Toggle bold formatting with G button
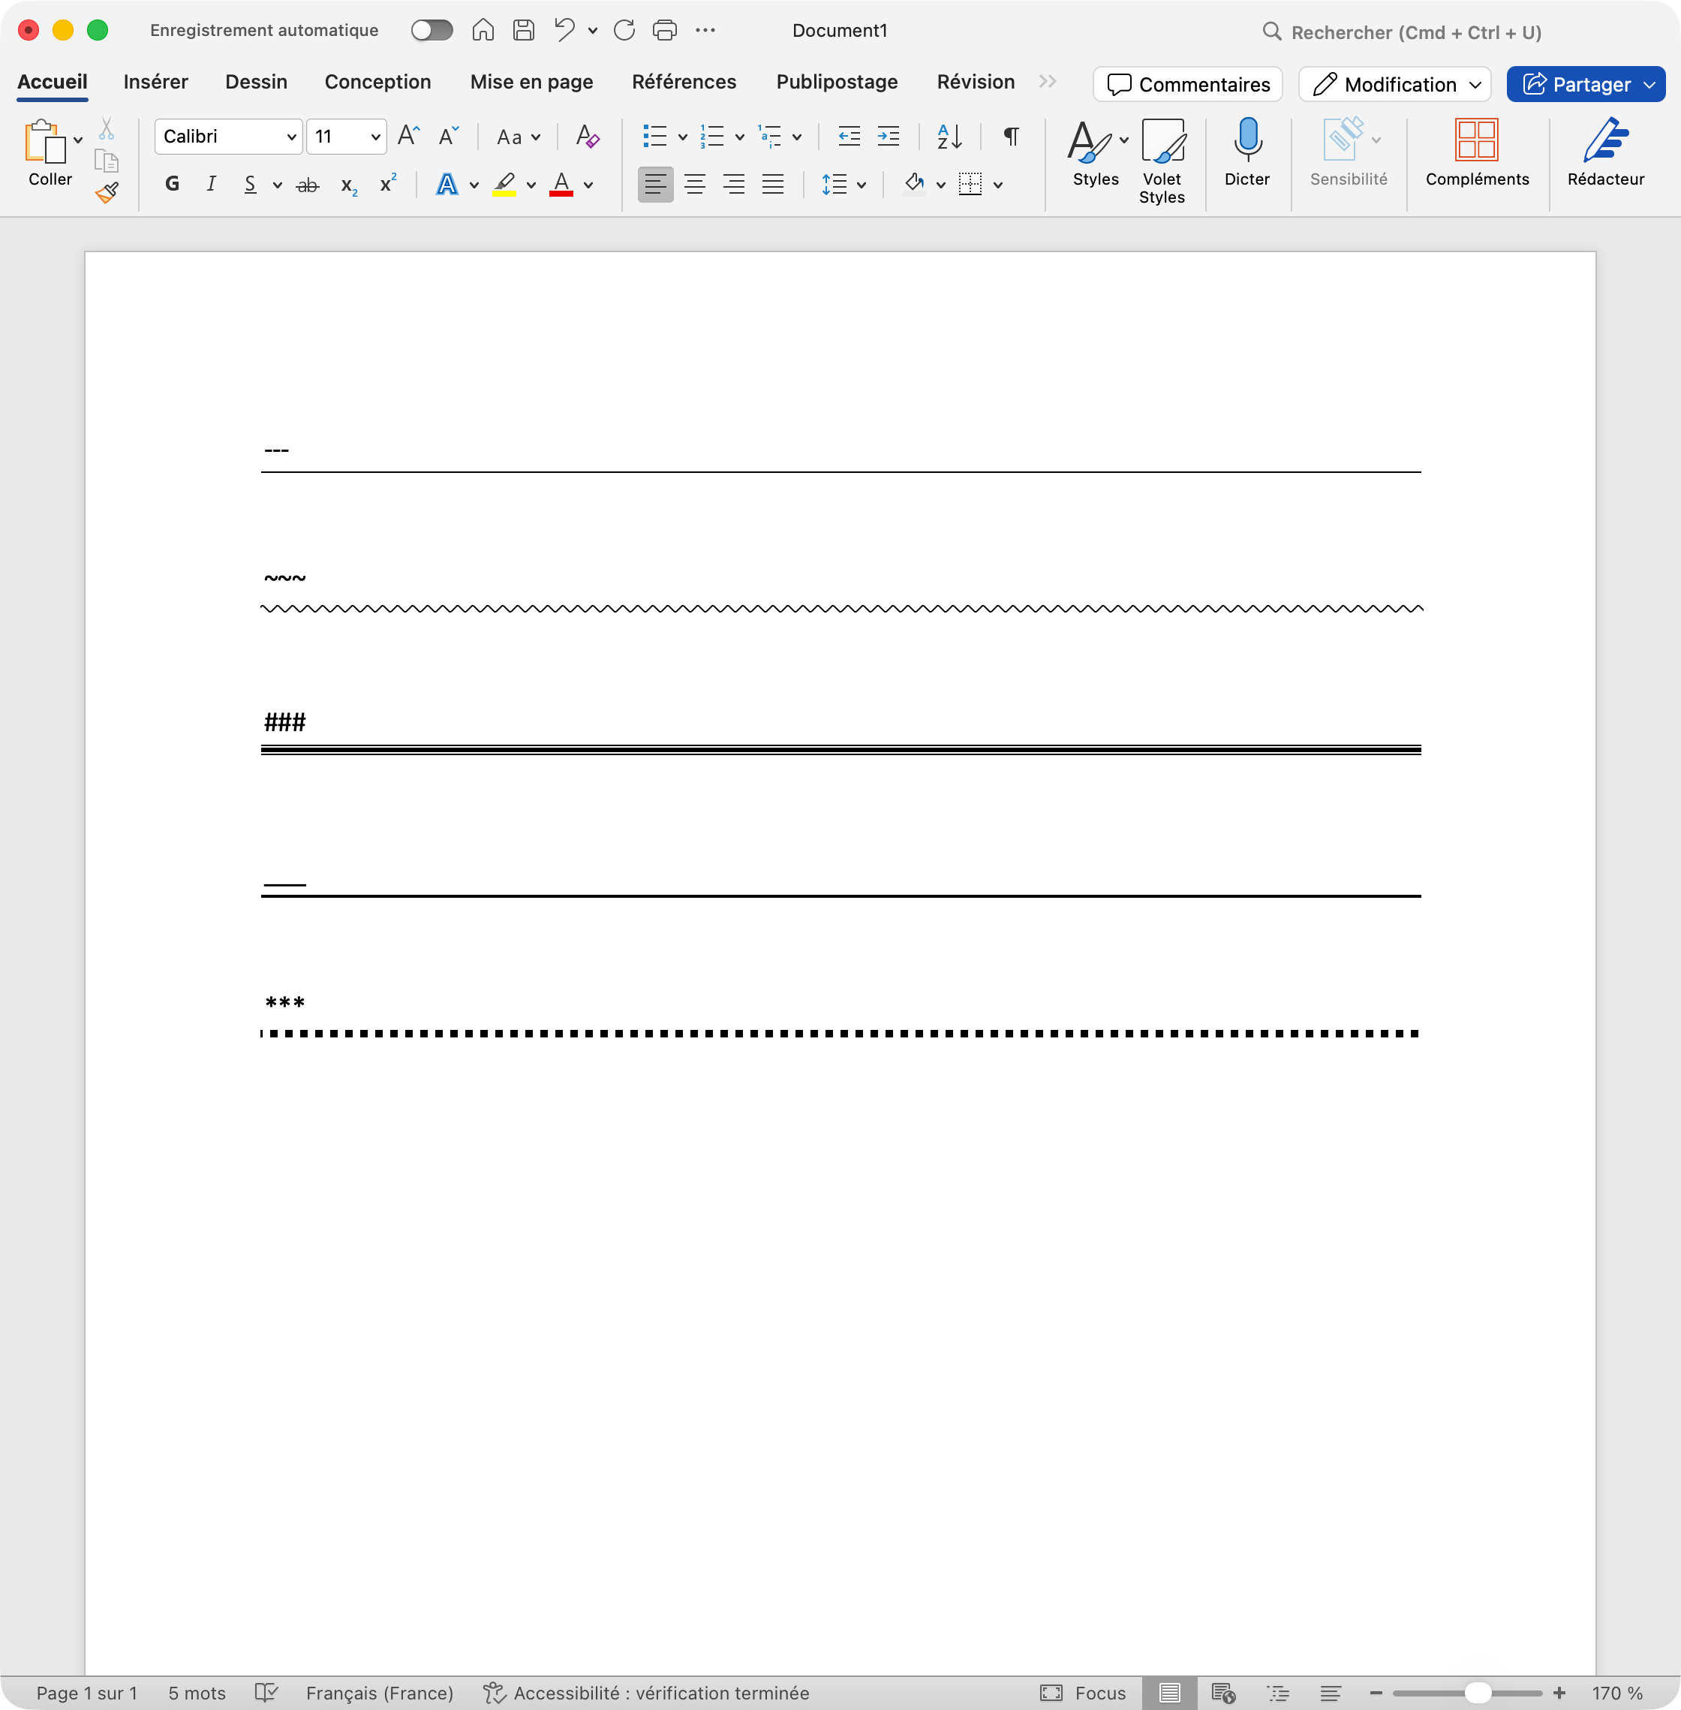 (x=172, y=184)
